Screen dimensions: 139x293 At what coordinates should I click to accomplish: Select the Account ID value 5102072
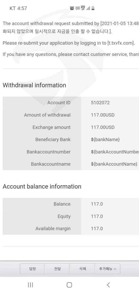click(x=100, y=103)
